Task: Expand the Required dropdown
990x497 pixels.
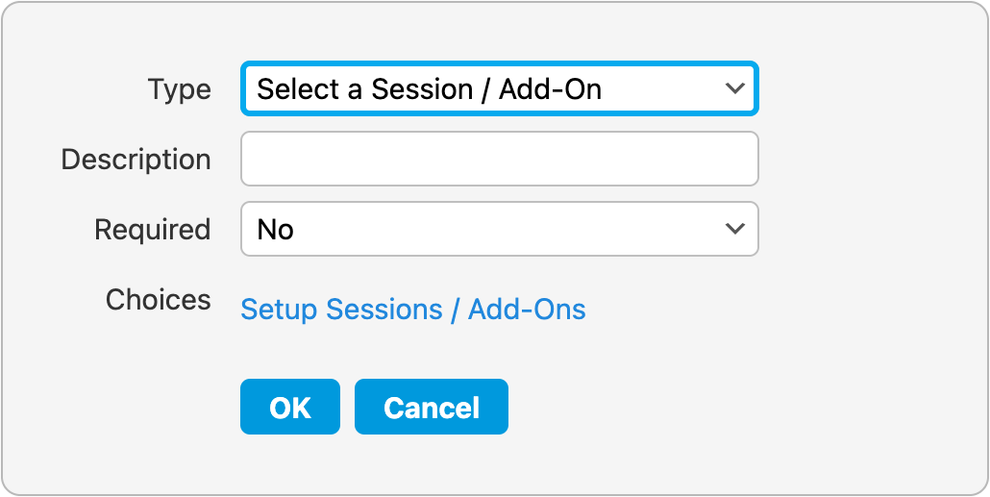Action: click(499, 229)
